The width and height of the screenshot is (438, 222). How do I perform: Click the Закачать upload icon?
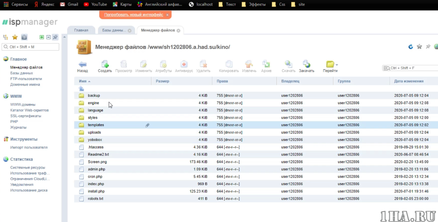coord(306,64)
